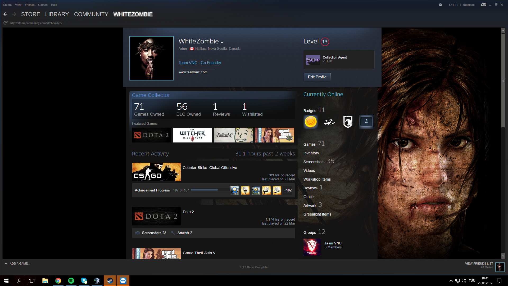This screenshot has height=286, width=508.
Task: Switch to the COMMUNITY tab
Action: [91, 14]
